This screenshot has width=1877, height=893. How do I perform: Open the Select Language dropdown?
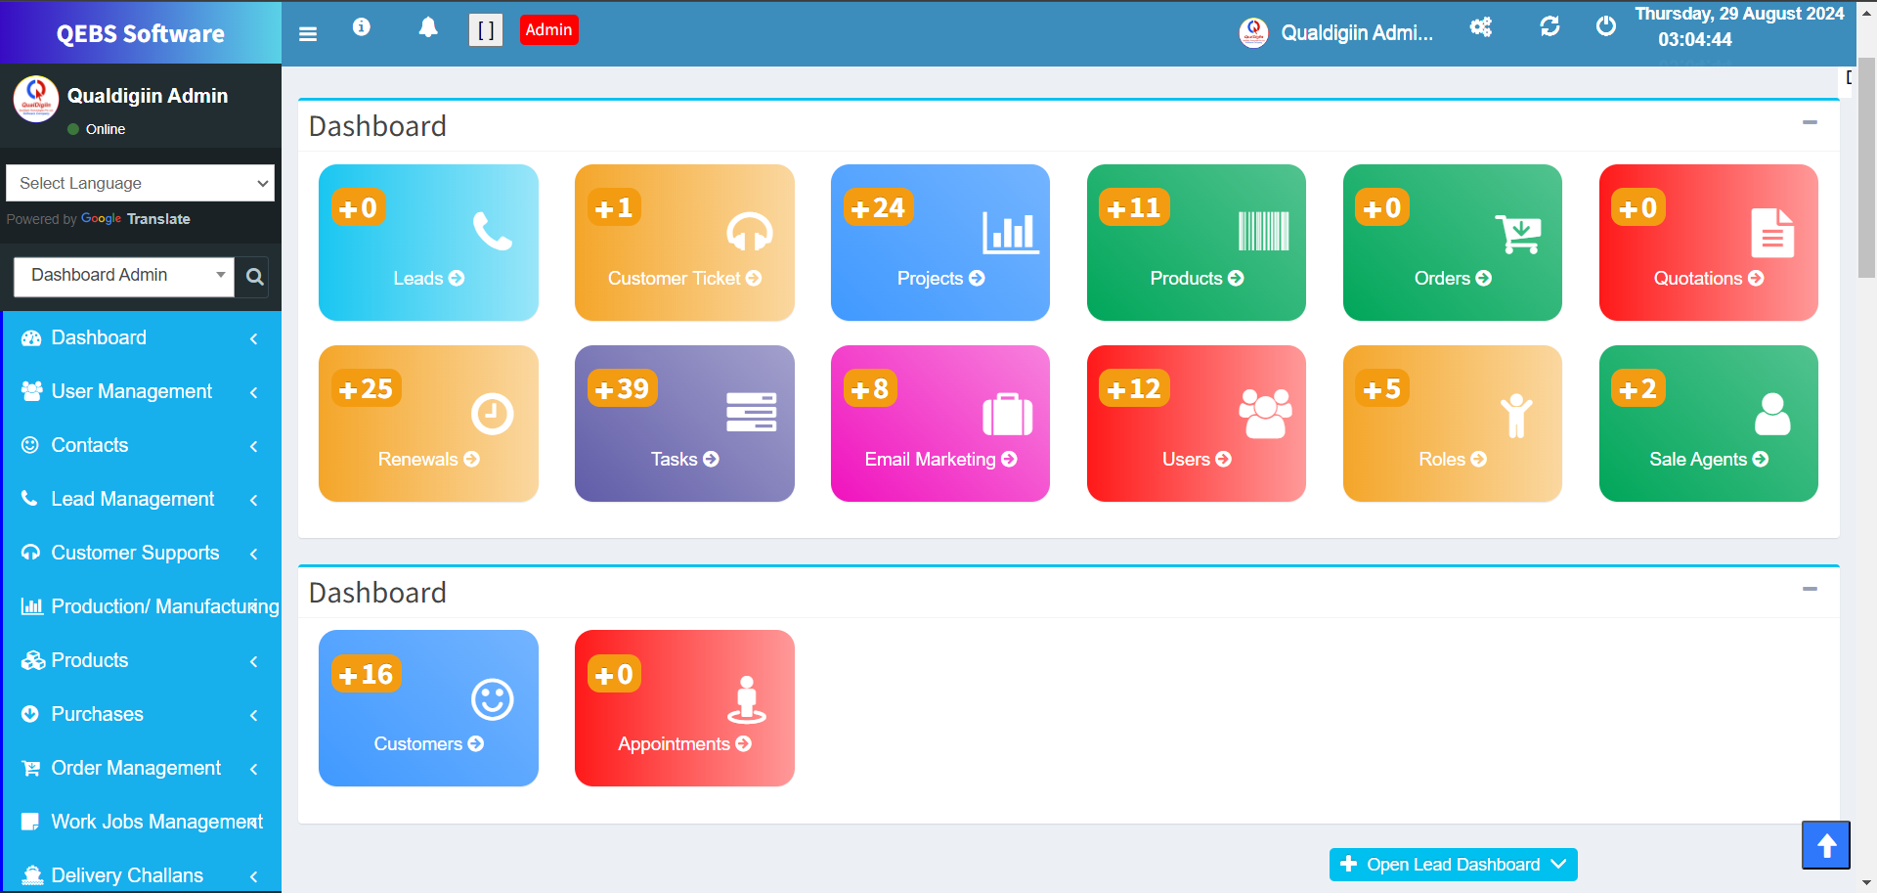(x=141, y=183)
